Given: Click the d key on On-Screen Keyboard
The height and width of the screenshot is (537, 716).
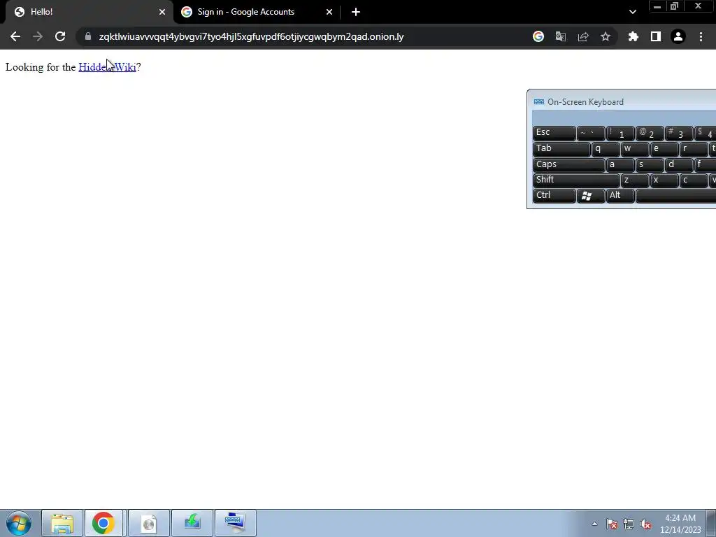Looking at the screenshot, I should pos(678,165).
